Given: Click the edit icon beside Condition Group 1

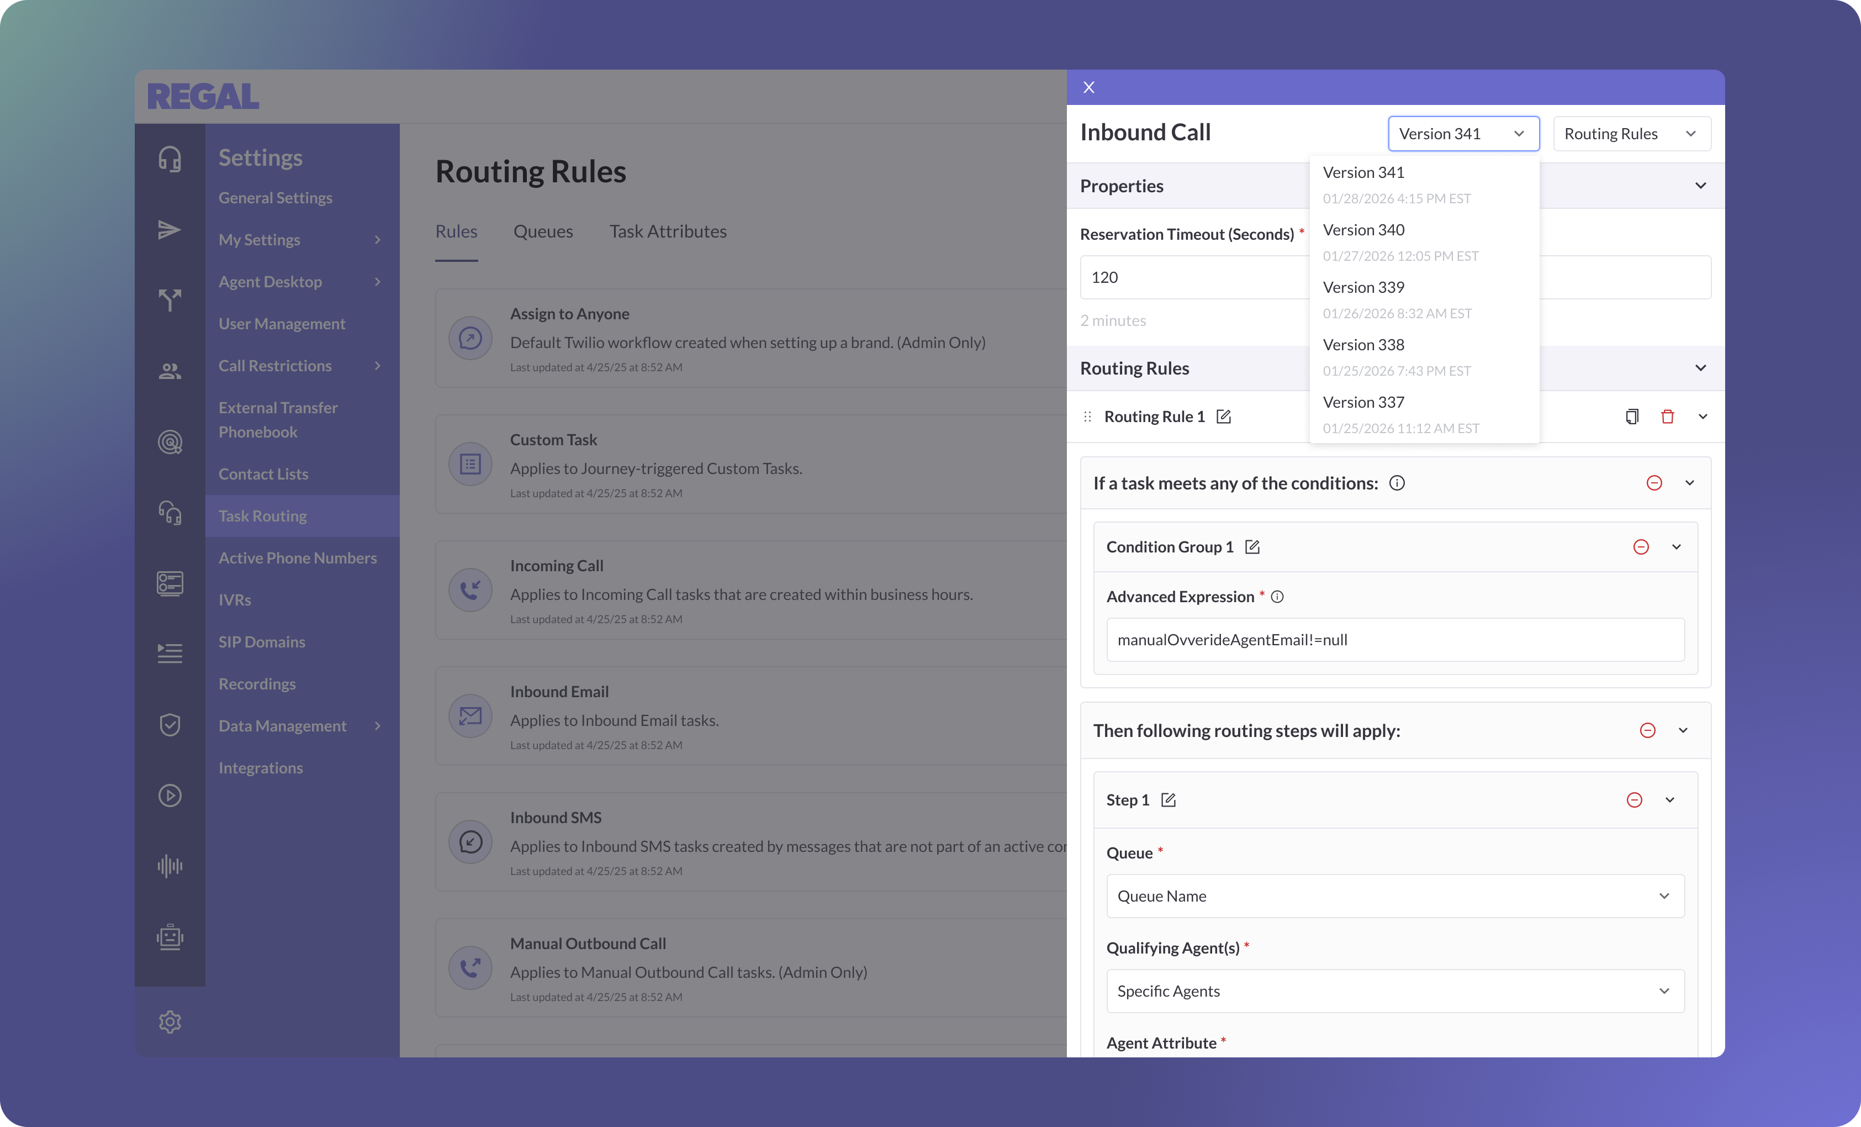Looking at the screenshot, I should tap(1252, 547).
